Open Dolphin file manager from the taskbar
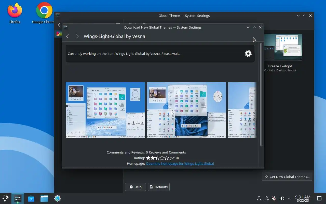This screenshot has height=204, width=326. 44,198
